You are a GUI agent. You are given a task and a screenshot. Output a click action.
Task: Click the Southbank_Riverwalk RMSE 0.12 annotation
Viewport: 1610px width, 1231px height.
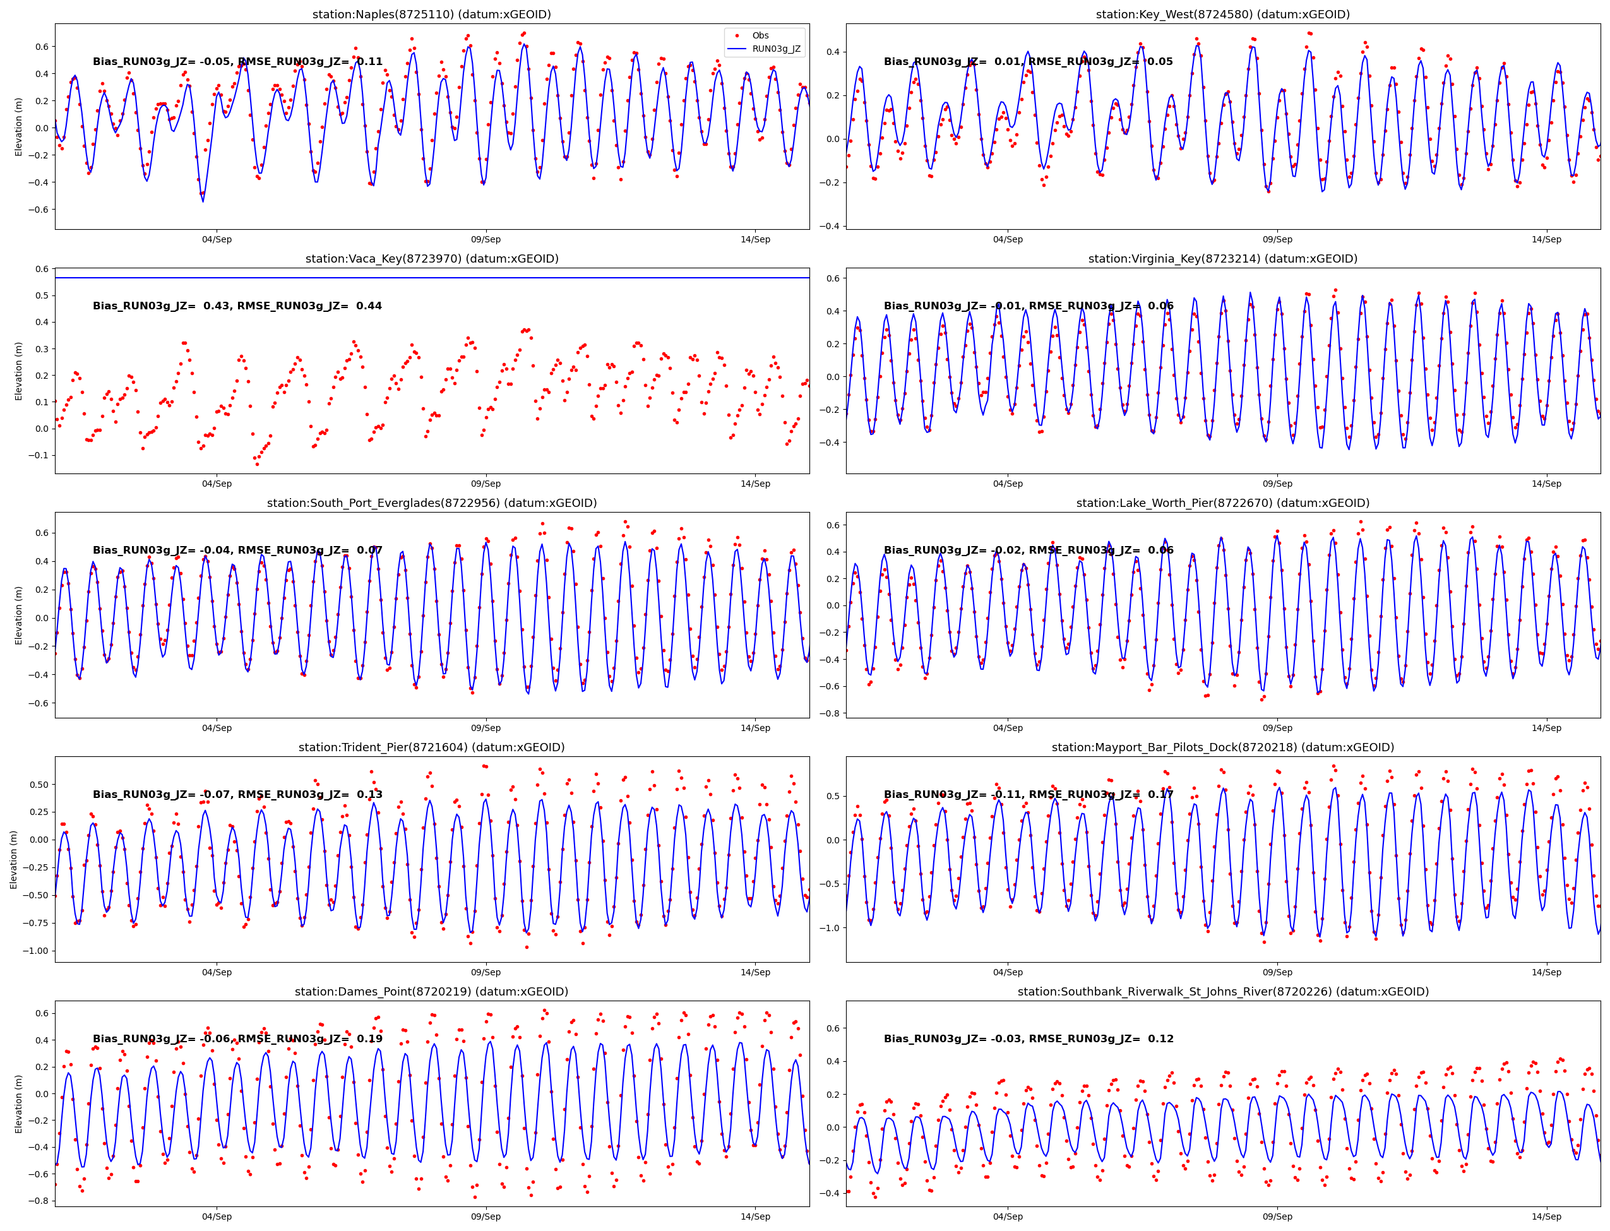click(1100, 1039)
